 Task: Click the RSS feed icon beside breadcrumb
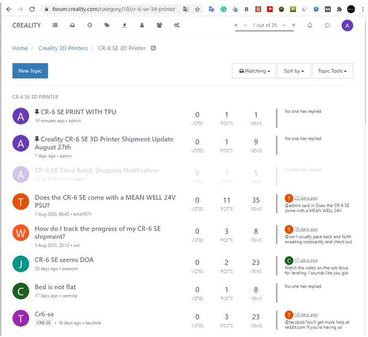pyautogui.click(x=153, y=48)
